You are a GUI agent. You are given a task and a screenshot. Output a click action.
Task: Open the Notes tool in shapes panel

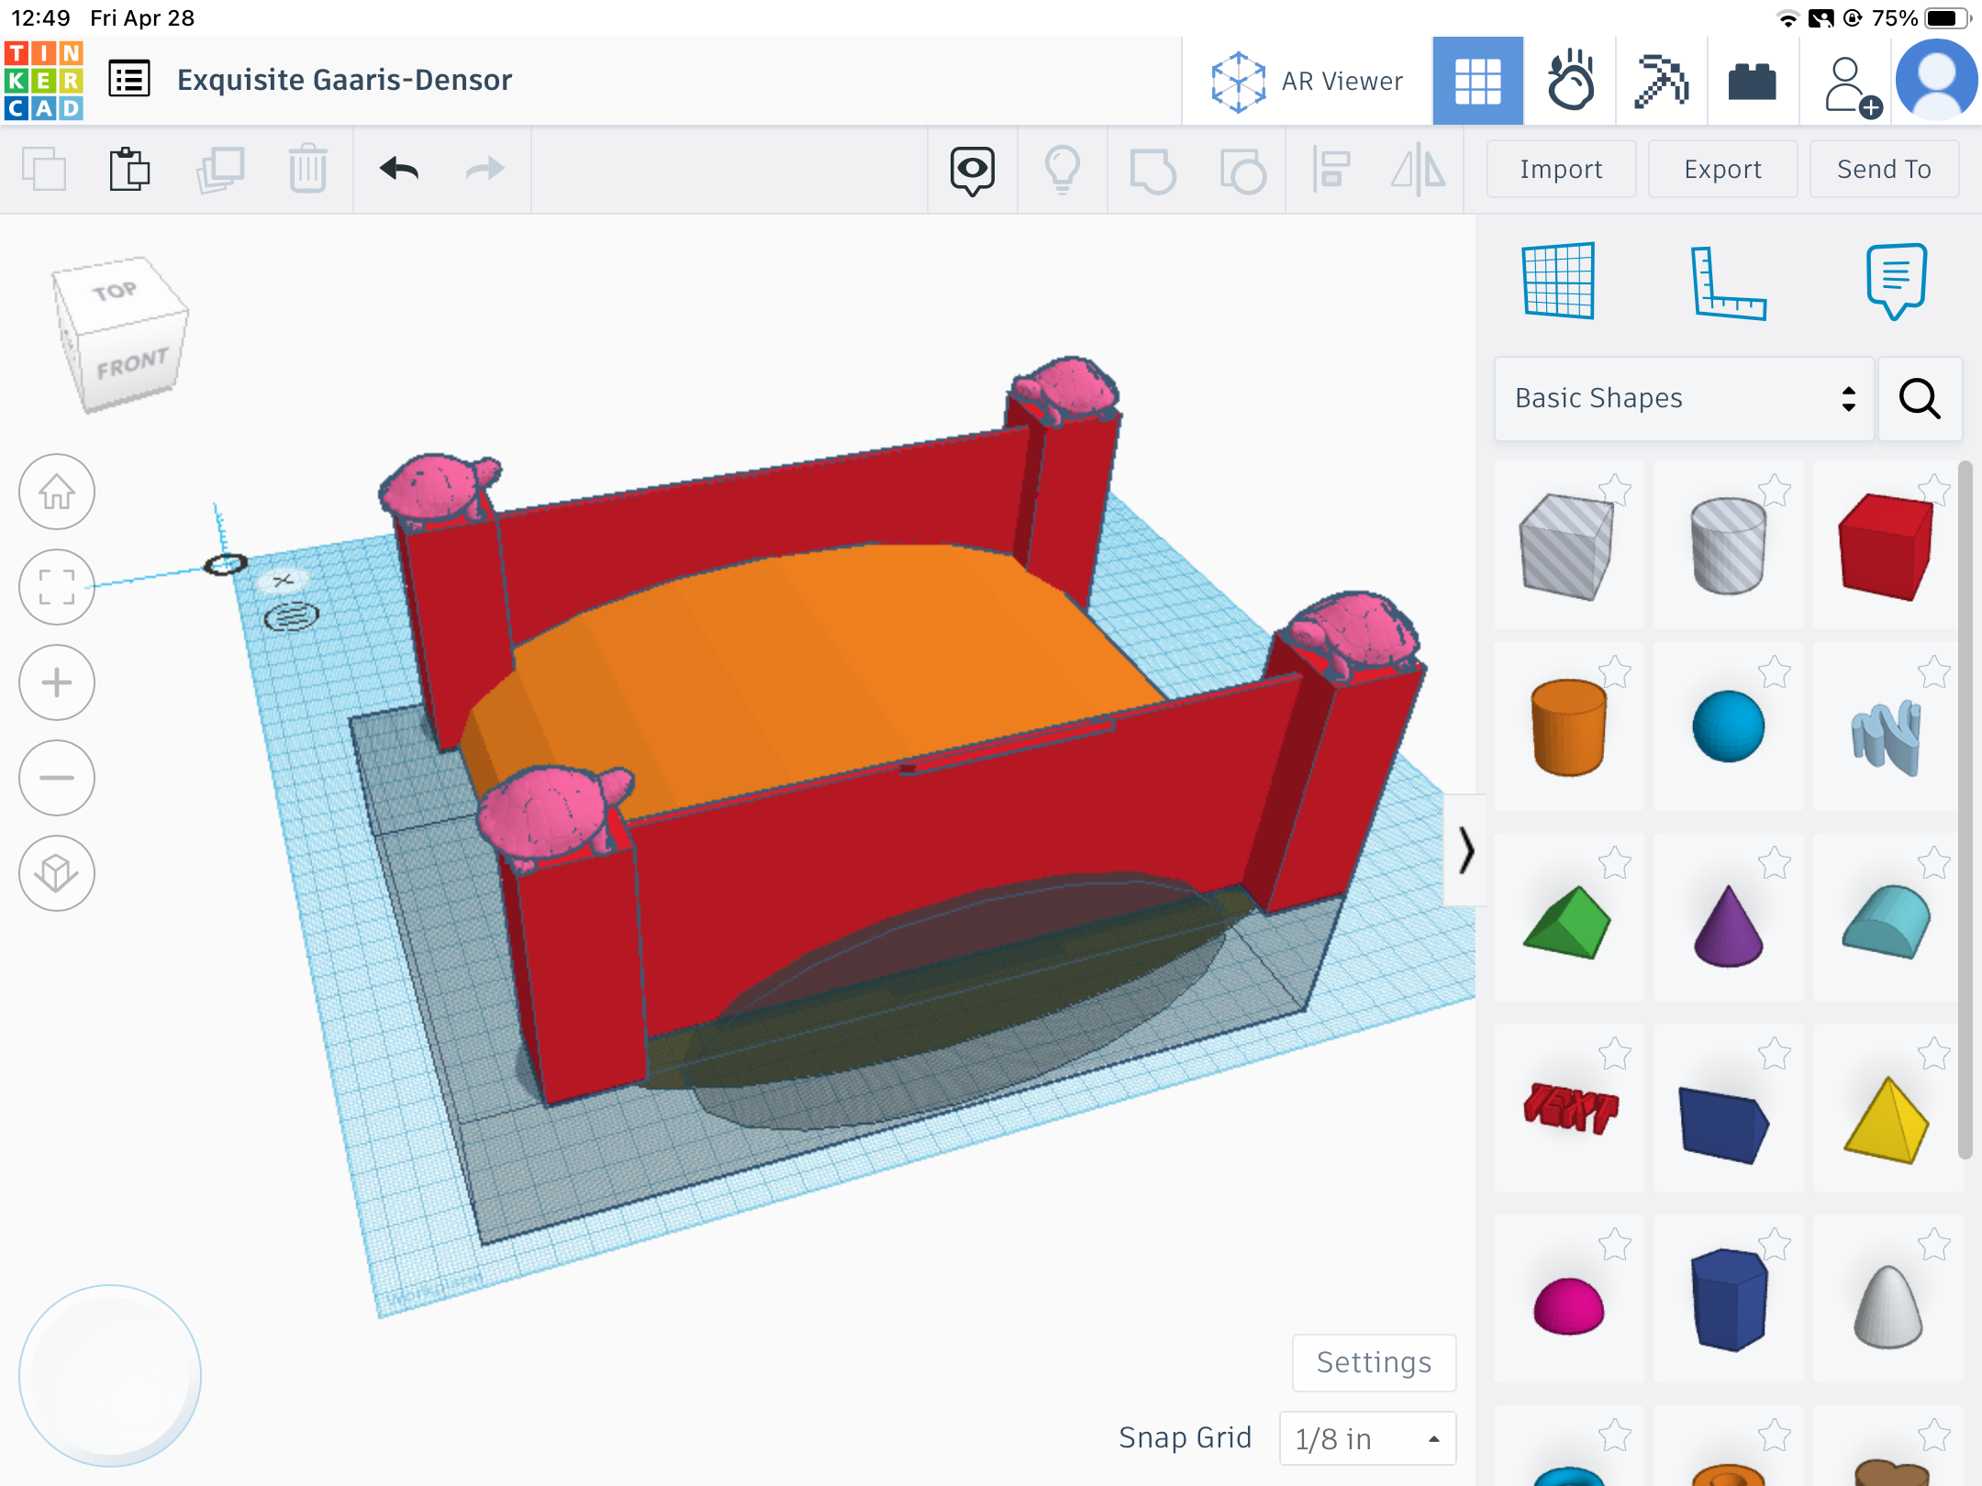pos(1896,281)
